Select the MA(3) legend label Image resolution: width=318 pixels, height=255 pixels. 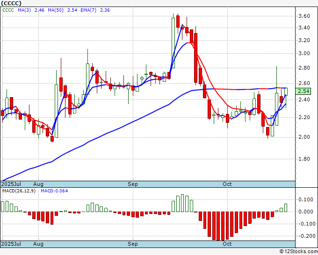click(x=24, y=10)
